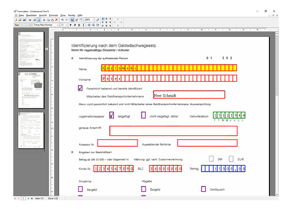Save the form with the floppy disk icon
292x210 pixels.
tap(24, 20)
